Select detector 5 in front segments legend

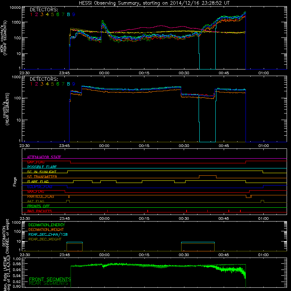pos(52,15)
